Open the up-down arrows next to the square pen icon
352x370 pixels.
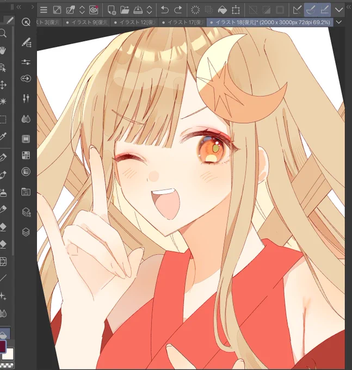click(82, 10)
